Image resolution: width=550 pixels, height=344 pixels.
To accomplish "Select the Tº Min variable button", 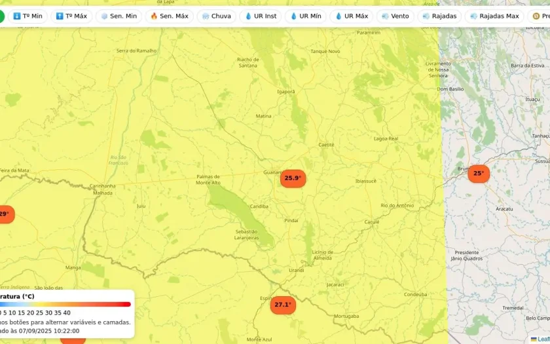I will click(x=27, y=16).
